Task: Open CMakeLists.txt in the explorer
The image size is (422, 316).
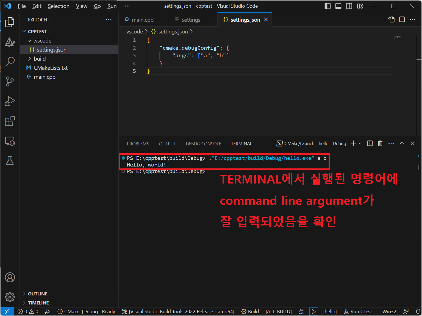Action: (x=51, y=68)
